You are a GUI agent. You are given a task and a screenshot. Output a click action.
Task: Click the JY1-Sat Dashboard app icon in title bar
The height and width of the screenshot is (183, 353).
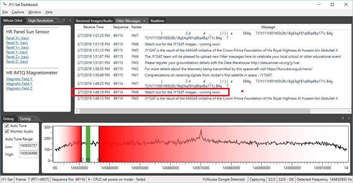(5, 4)
